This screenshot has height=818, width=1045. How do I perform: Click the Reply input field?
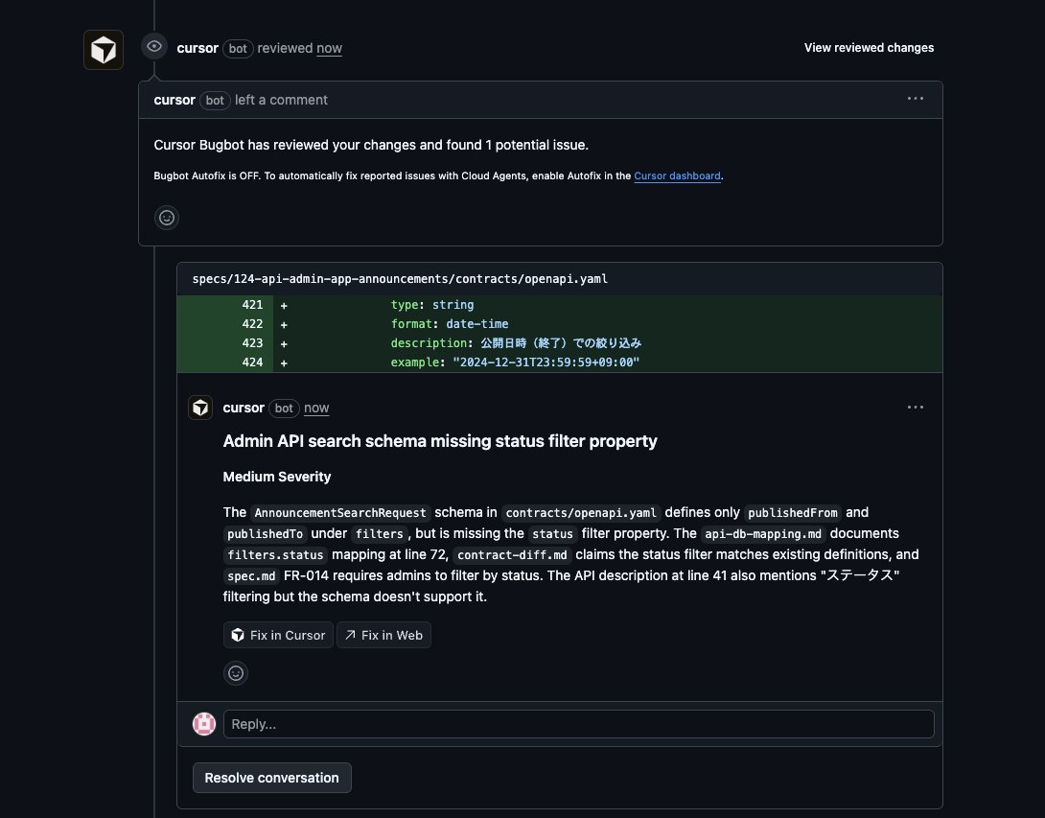578,724
